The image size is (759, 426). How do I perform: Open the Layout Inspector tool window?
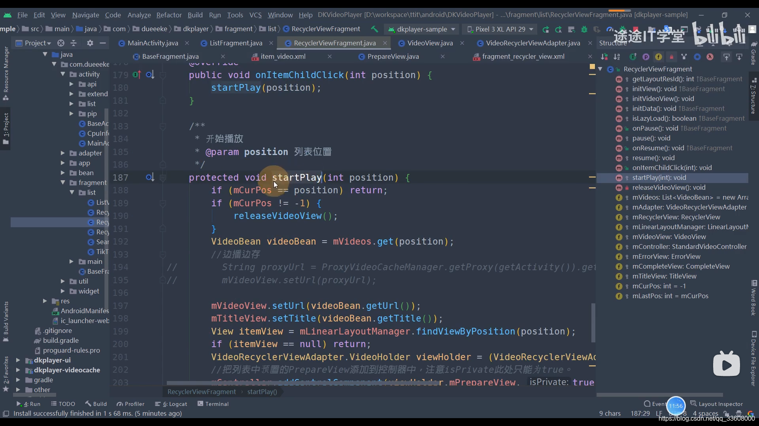(717, 404)
